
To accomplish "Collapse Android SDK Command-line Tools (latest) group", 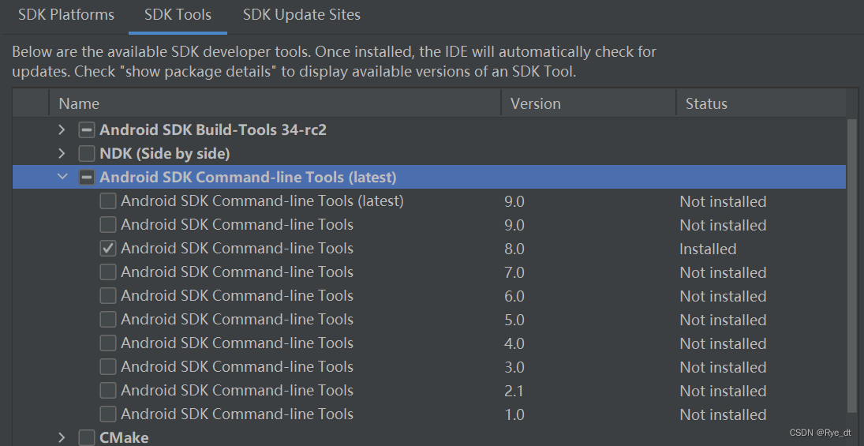I will point(62,177).
